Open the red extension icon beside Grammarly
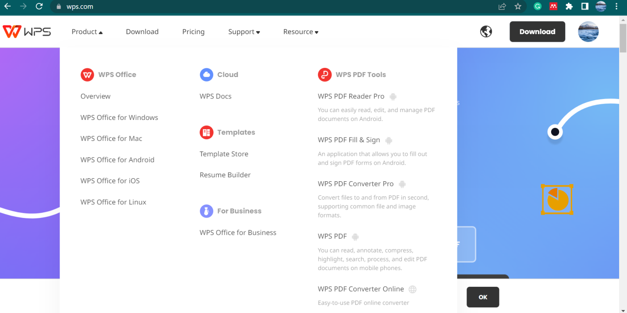 (553, 7)
